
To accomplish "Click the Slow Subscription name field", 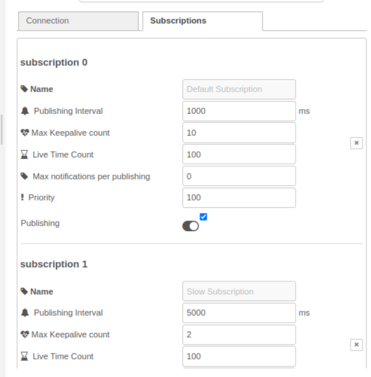I will (238, 291).
